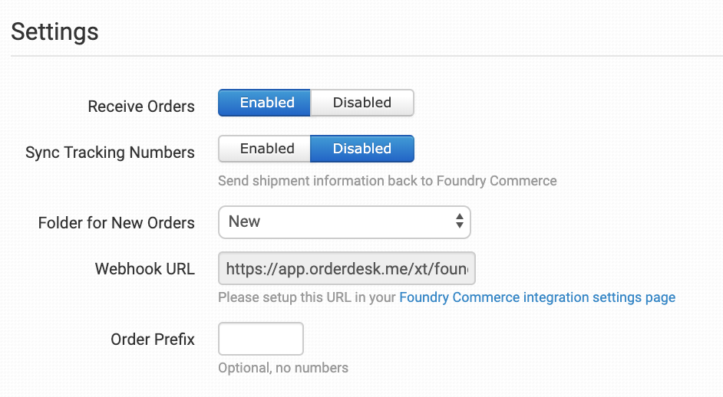The width and height of the screenshot is (723, 397).
Task: Click the Webhook URL label
Action: tap(144, 269)
